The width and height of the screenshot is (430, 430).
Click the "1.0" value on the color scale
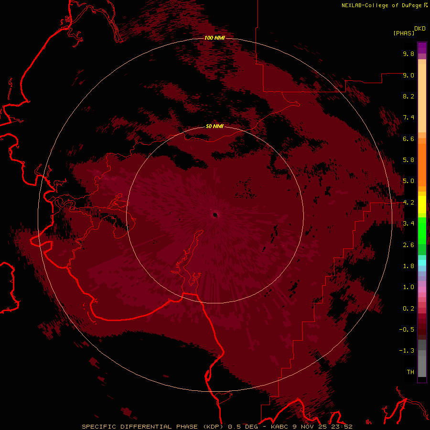[408, 287]
